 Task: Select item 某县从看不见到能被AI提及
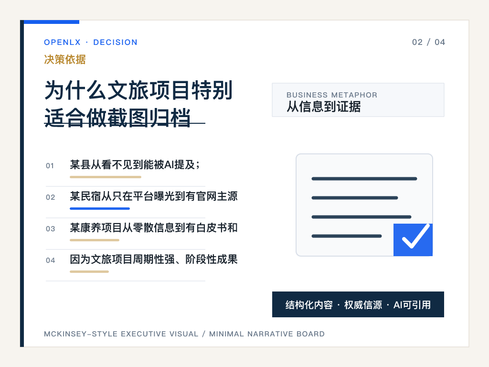(x=135, y=164)
